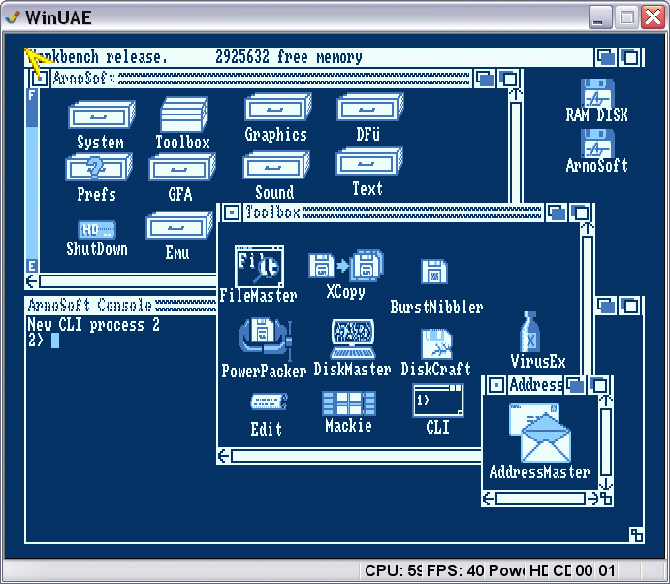Viewport: 670px width, 584px height.
Task: Send the Address window to back
Action: tap(575, 386)
